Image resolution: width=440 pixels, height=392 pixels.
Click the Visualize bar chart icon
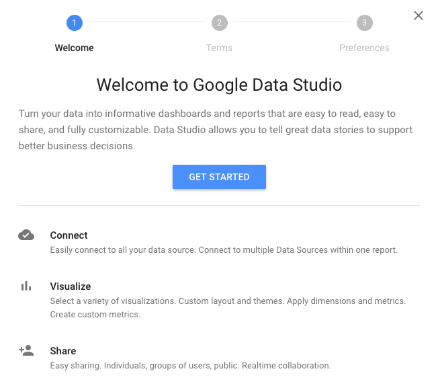[x=26, y=286]
